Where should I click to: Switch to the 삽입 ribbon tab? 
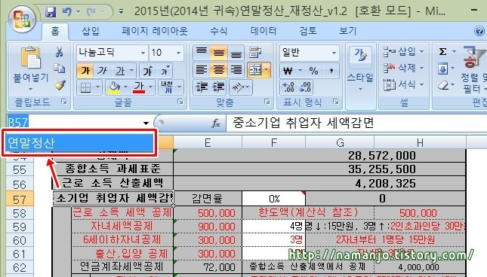91,31
